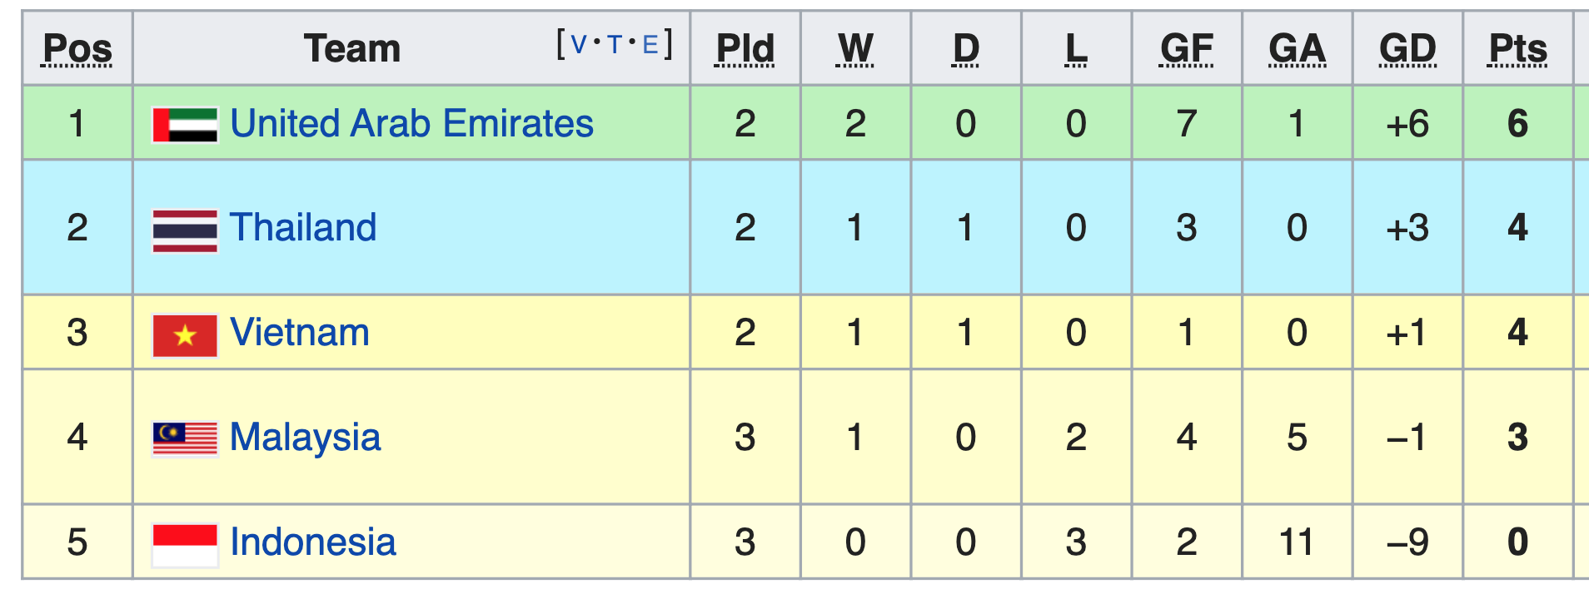Screen dimensions: 1589x594
Task: Click the Malaysia flag icon
Action: [x=185, y=439]
